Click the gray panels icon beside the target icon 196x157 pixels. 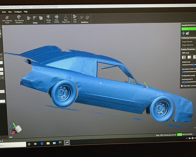[188, 33]
